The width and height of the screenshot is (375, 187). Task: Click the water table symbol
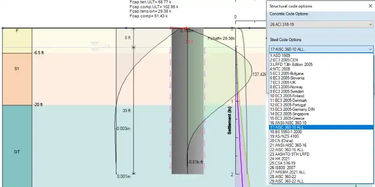click(95, 46)
